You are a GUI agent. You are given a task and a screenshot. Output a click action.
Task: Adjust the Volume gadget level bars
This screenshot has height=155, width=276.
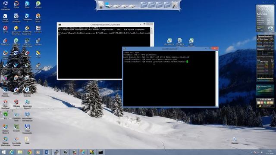265,90
